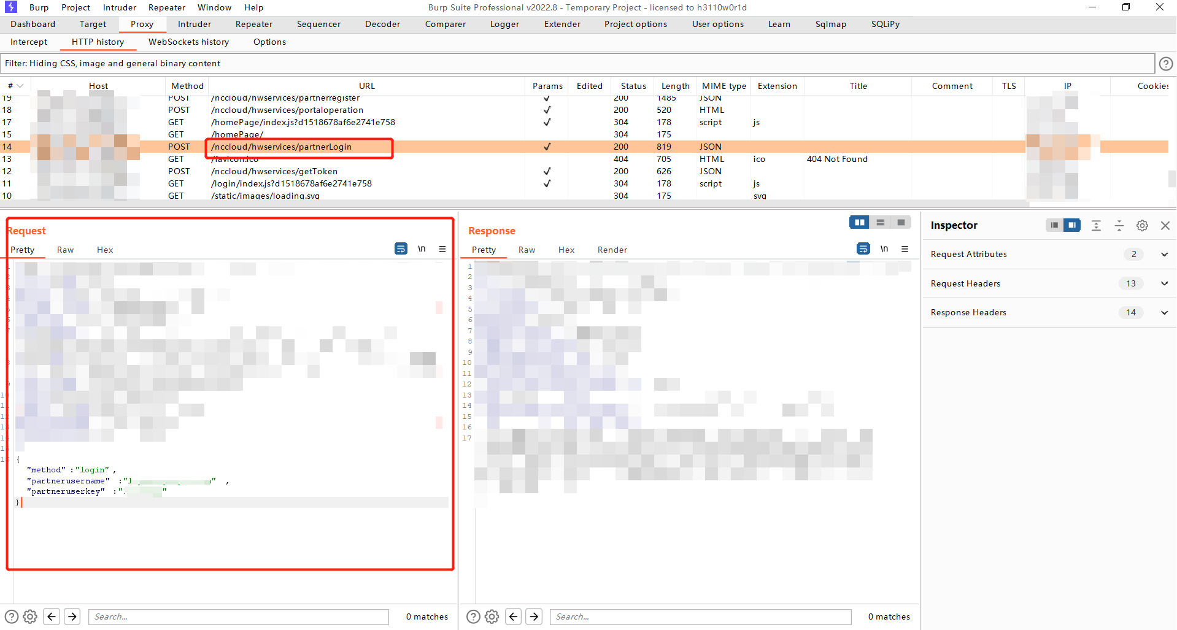Open Response search help icon
Screen dimensions: 1177x630
point(473,617)
